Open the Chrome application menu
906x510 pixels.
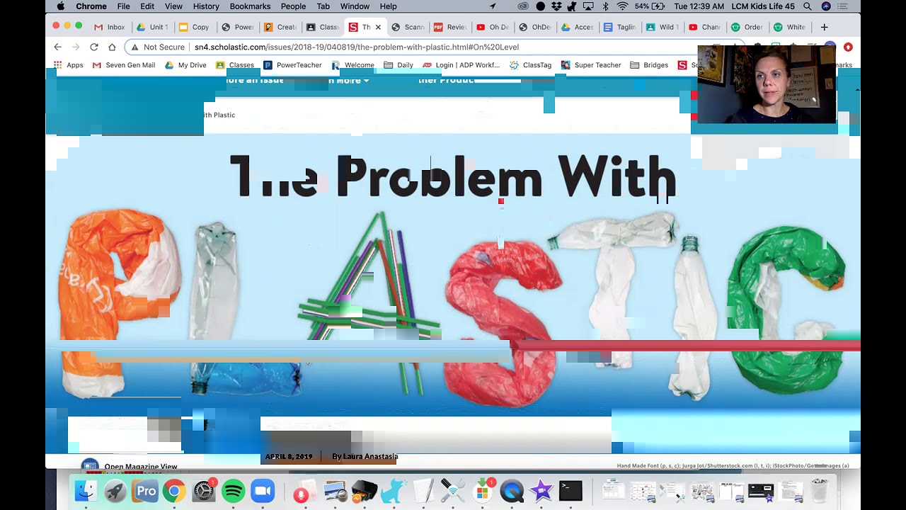point(91,6)
